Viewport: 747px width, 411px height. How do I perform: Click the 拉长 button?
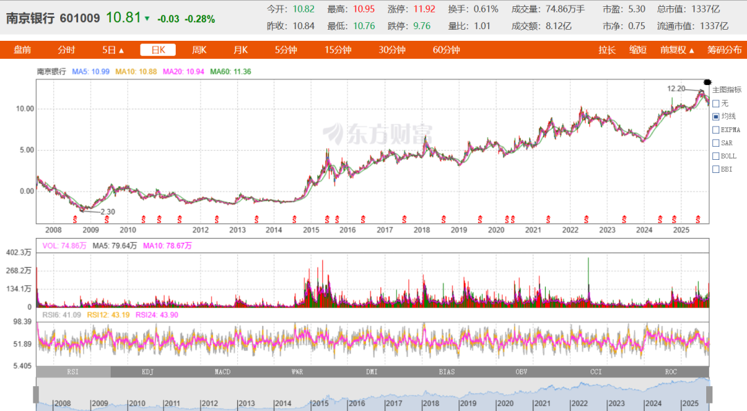[x=607, y=50]
